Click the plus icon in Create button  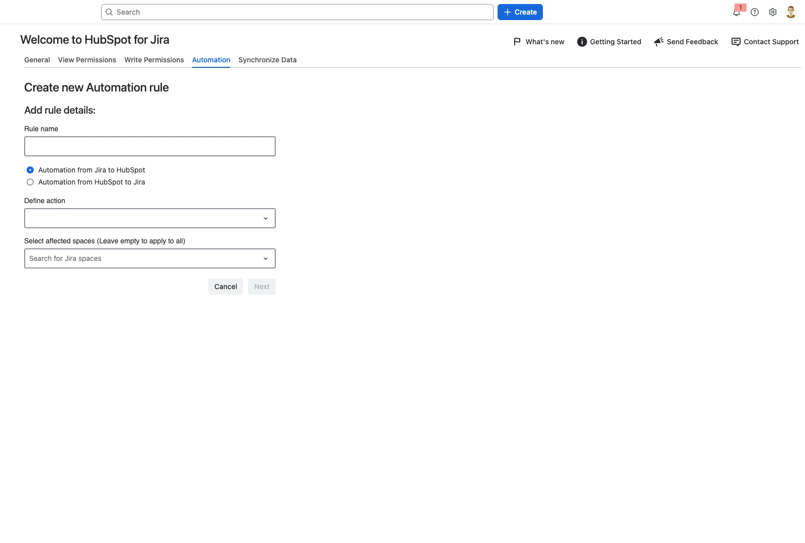(508, 12)
